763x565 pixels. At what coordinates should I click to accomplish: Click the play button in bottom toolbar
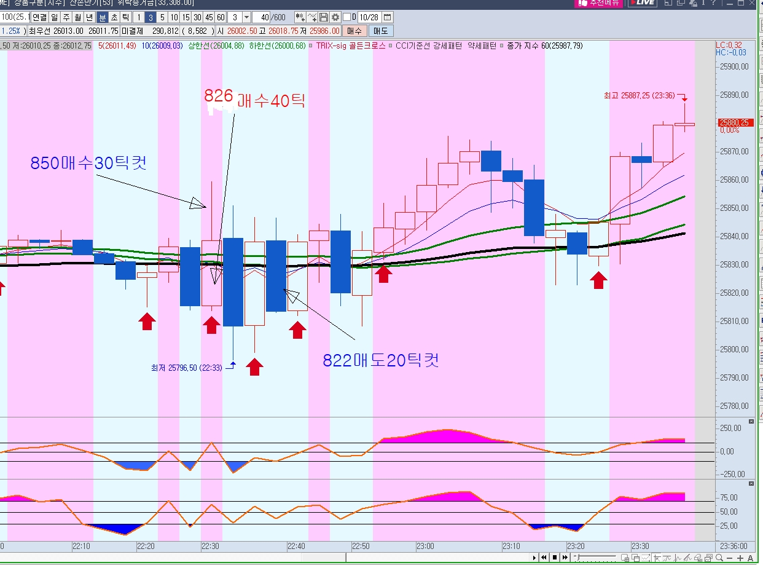(534, 558)
